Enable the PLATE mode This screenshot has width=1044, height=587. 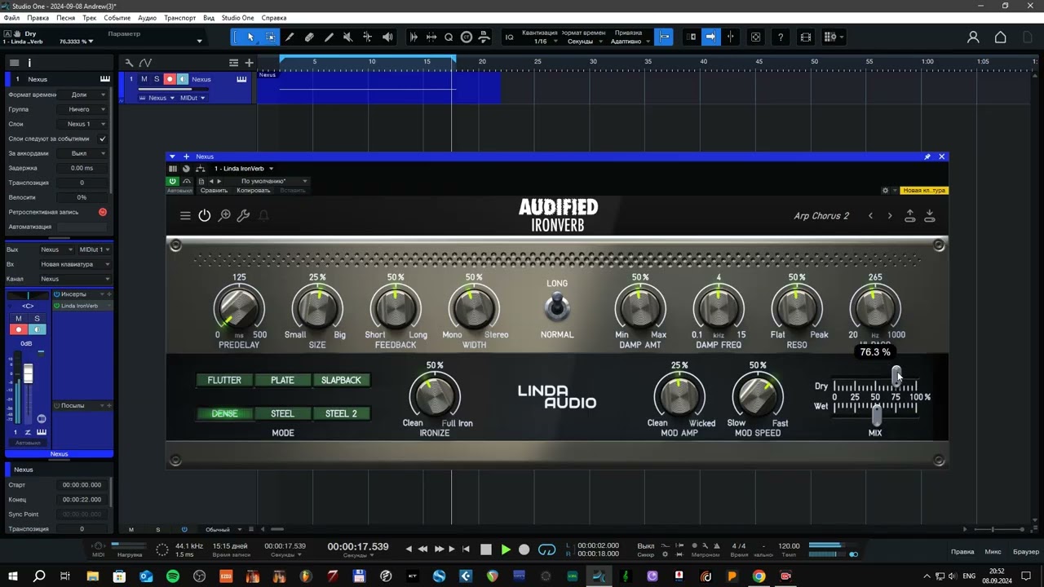282,381
